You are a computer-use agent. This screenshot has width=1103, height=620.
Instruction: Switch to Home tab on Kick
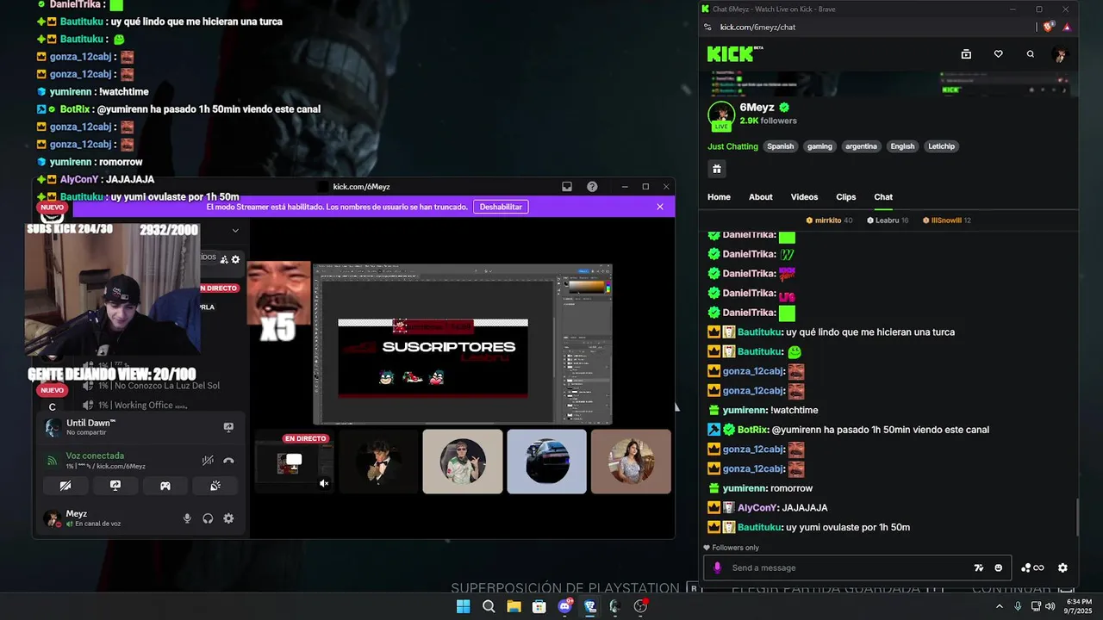[719, 197]
